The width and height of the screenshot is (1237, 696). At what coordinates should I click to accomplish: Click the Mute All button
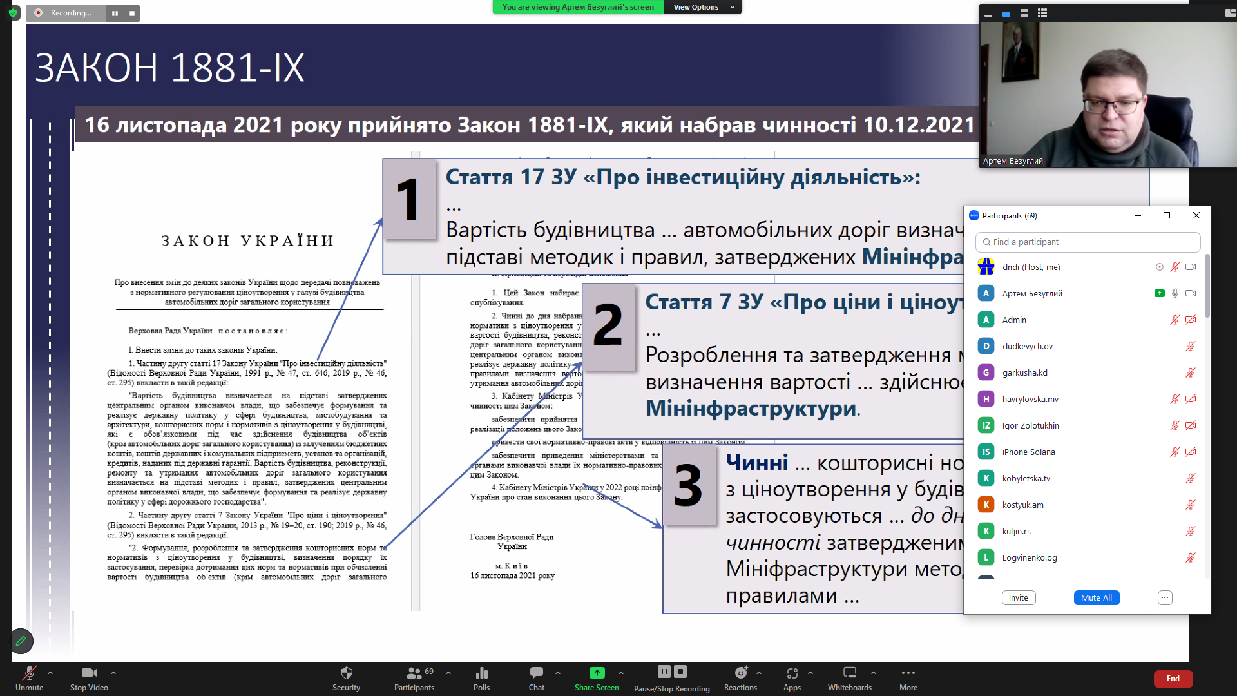[x=1096, y=597]
